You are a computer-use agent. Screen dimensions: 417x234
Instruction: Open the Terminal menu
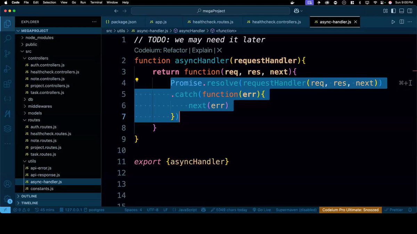[96, 2]
